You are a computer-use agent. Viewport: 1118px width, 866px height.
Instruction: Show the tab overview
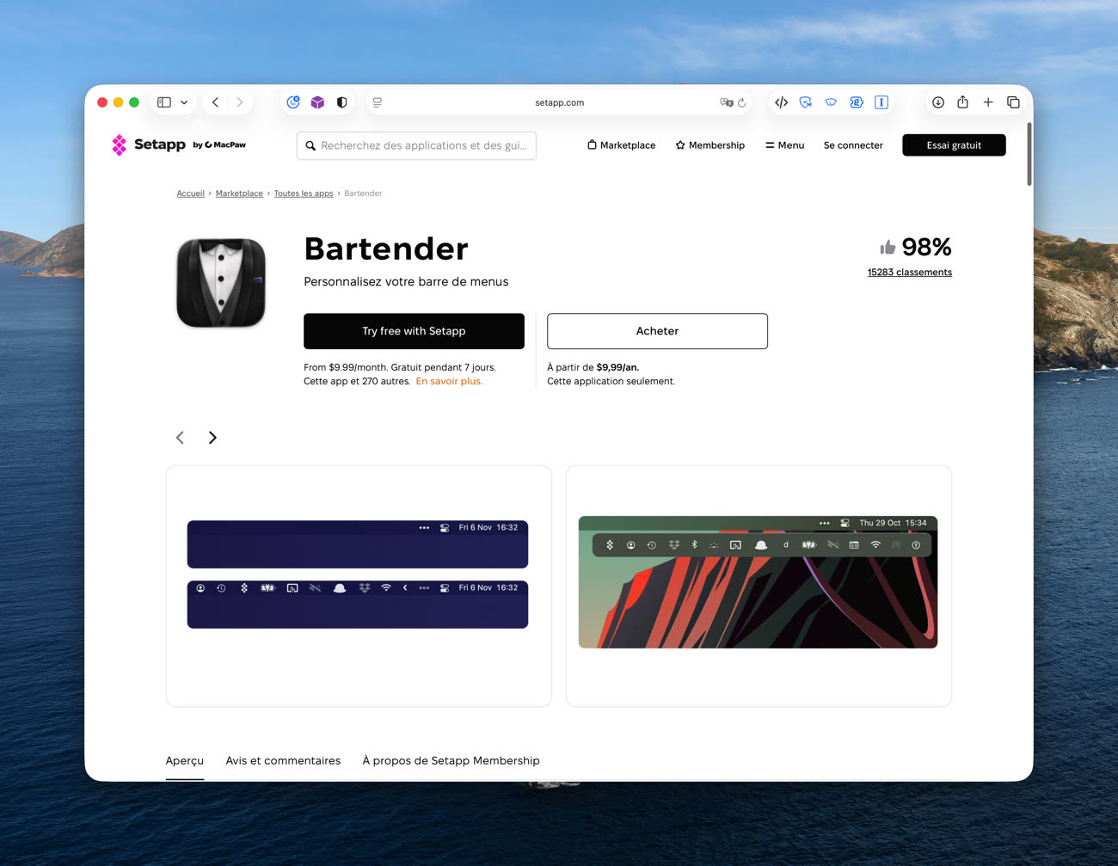(x=1013, y=102)
